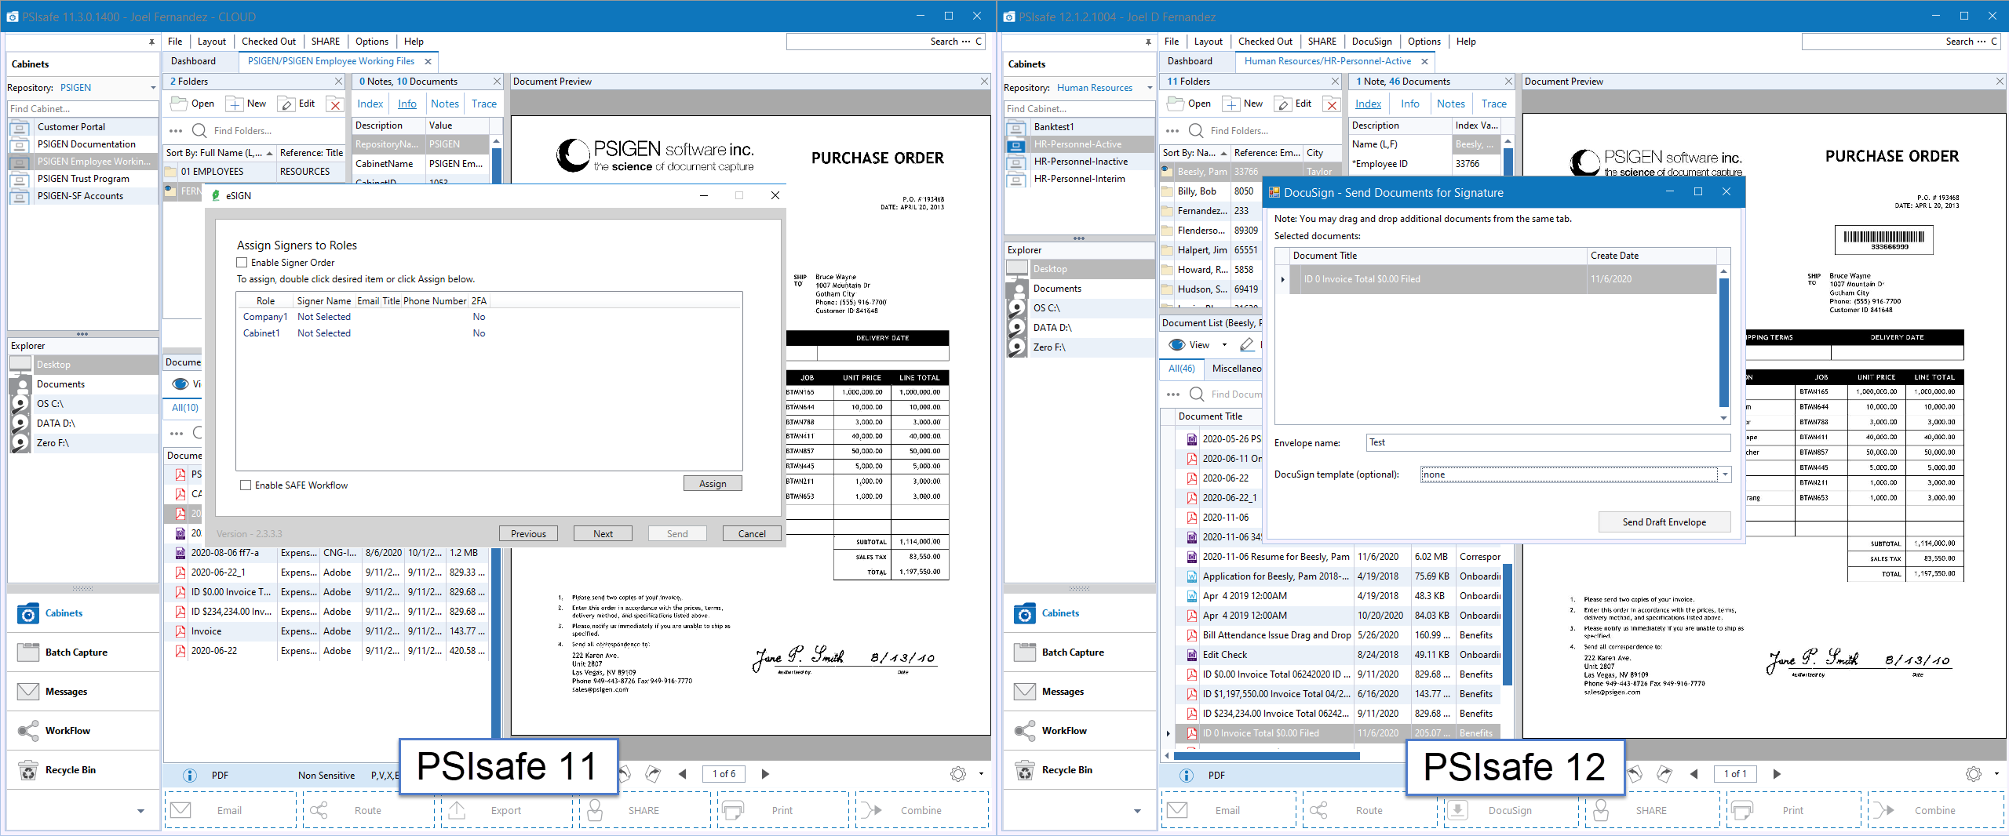Open Messages in PSIsafe 11 sidebar
The width and height of the screenshot is (2009, 836).
click(66, 692)
